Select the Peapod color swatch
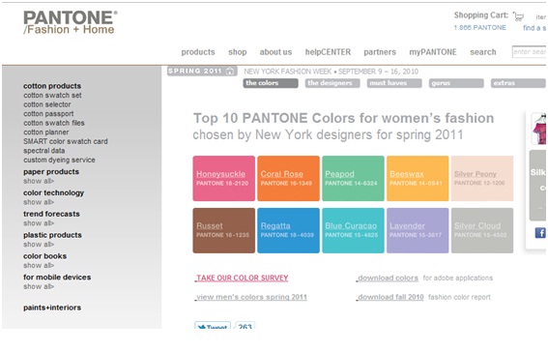This screenshot has height=352, width=548. coord(353,178)
